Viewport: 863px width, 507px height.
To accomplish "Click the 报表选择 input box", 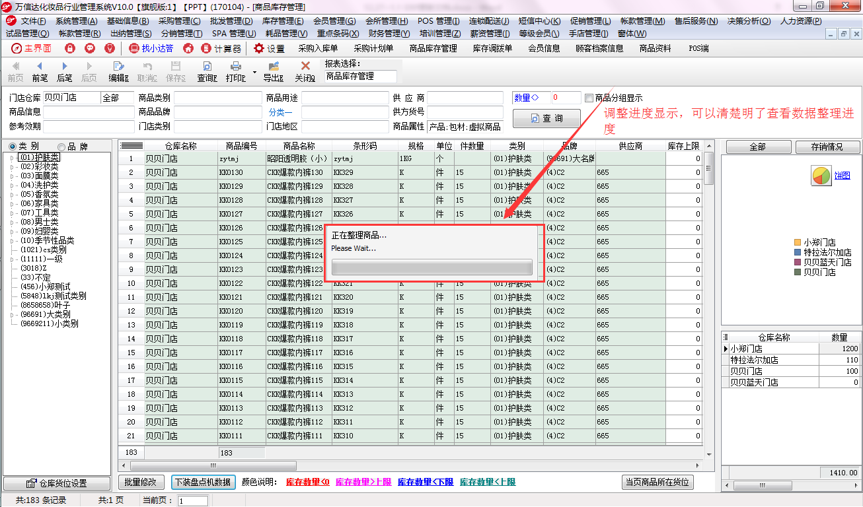I will tap(360, 77).
